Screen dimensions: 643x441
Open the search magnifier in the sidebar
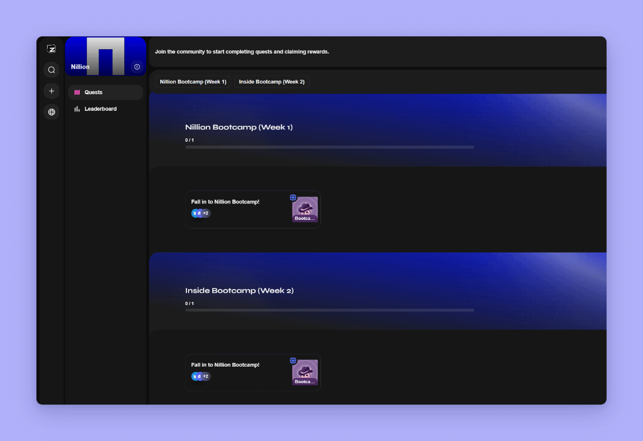pyautogui.click(x=51, y=70)
